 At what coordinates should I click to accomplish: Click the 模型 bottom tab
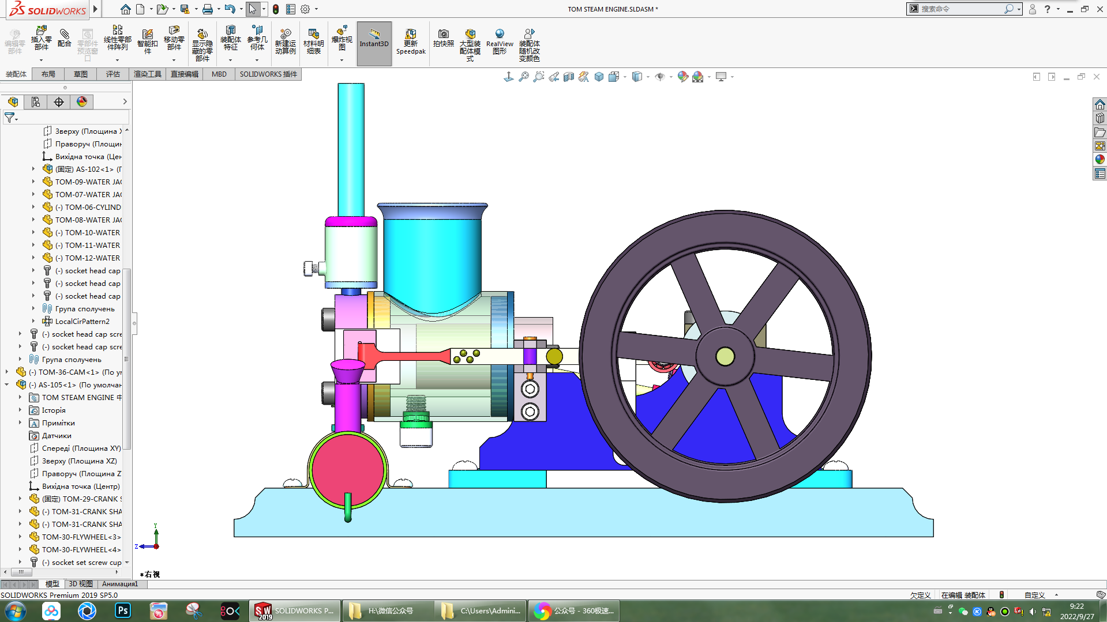pos(52,584)
